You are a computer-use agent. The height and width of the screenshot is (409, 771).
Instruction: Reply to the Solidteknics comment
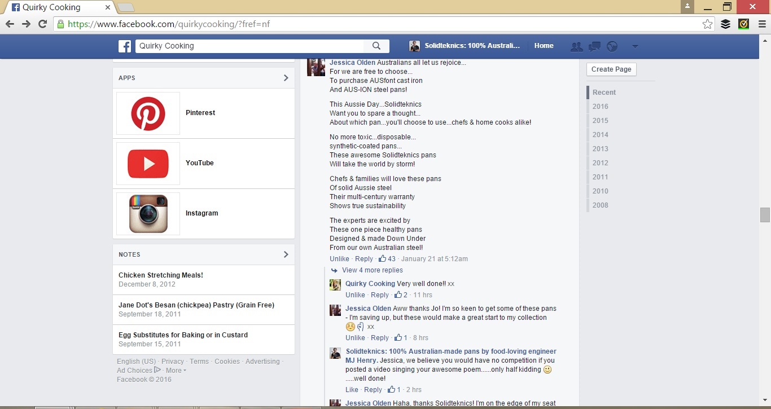point(373,390)
